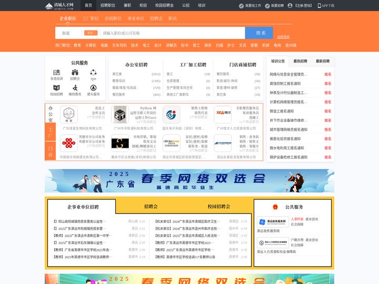Click the 我要找工作 pencil icon
Screen dimensions: 379x284
(x=241, y=6)
